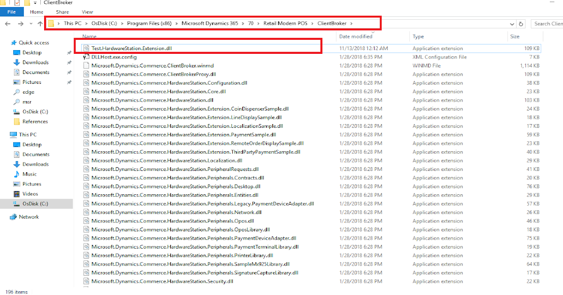This screenshot has width=563, height=295.
Task: Expand the chevron after ClientBroker breadcrumb
Action: pos(351,23)
